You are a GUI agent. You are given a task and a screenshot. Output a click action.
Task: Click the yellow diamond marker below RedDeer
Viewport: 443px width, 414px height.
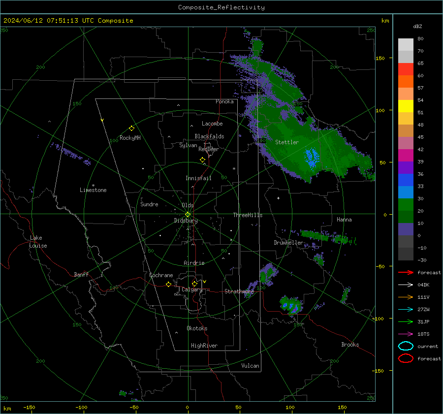tap(203, 160)
